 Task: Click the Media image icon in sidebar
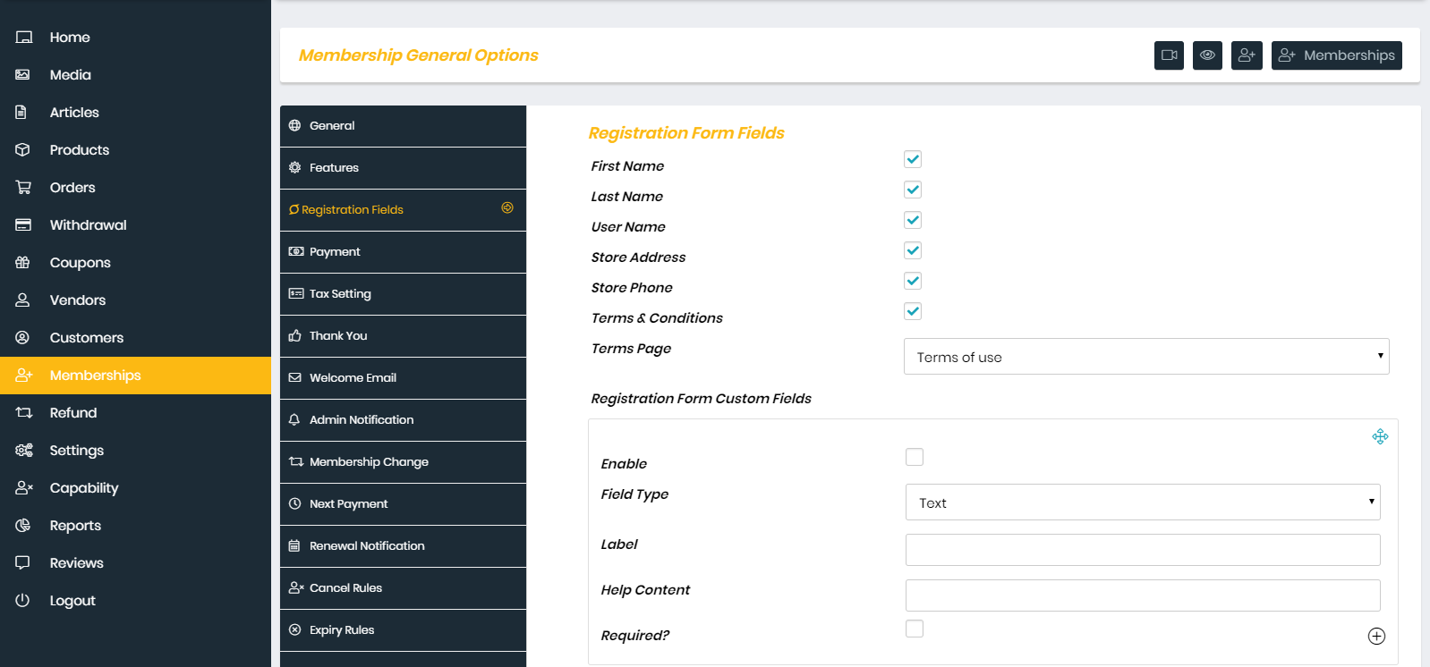23,75
